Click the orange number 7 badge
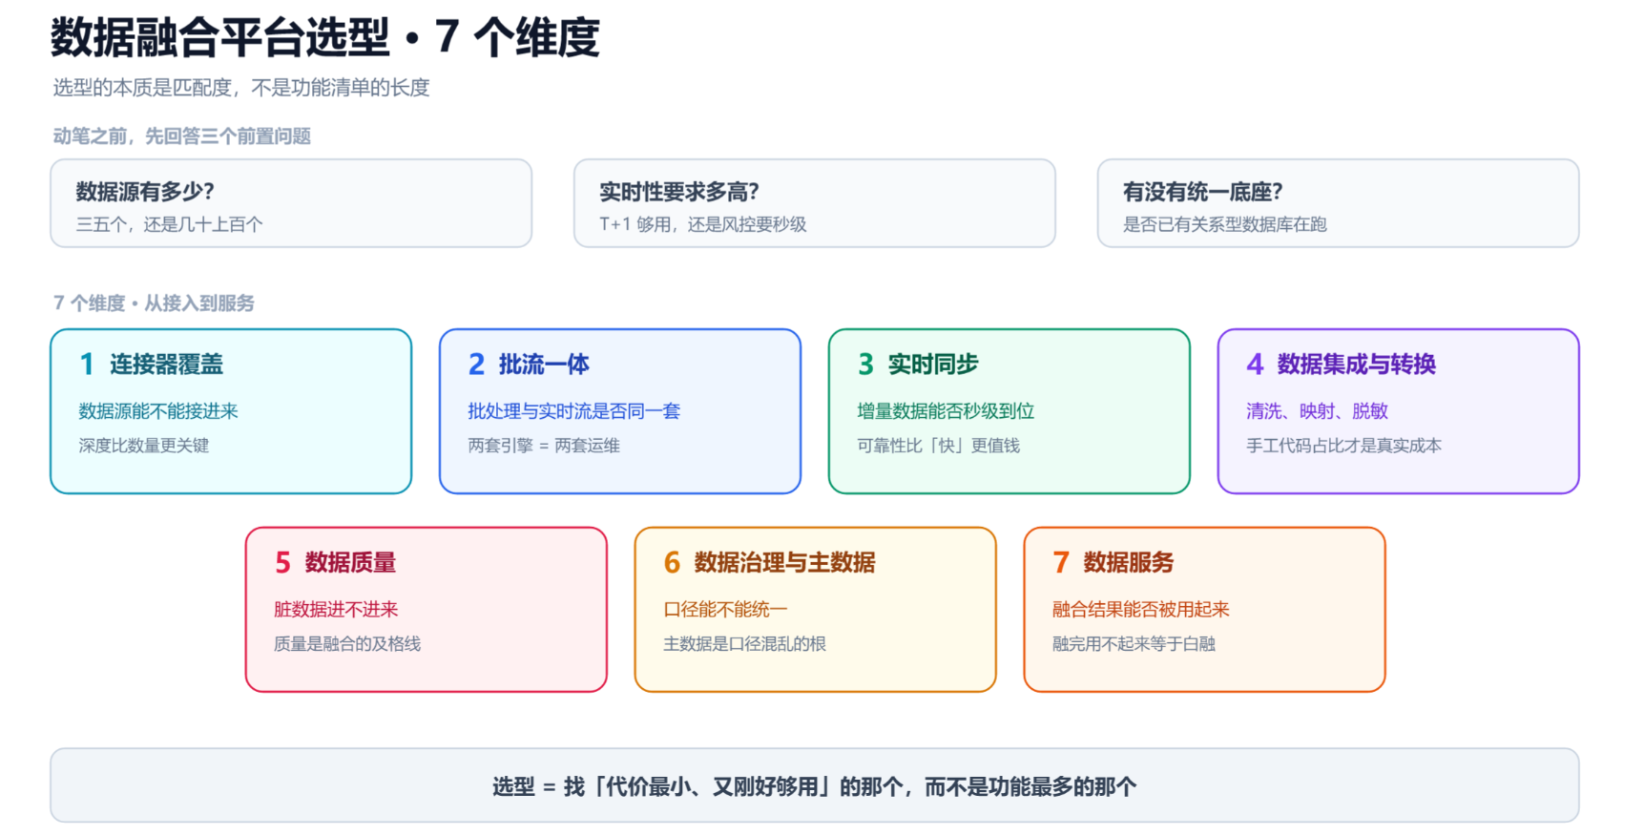 click(1061, 563)
